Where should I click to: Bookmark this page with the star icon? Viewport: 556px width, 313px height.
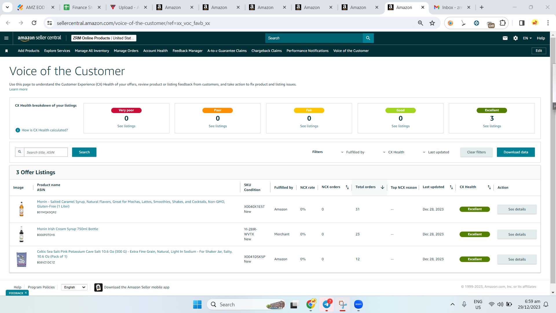[432, 23]
